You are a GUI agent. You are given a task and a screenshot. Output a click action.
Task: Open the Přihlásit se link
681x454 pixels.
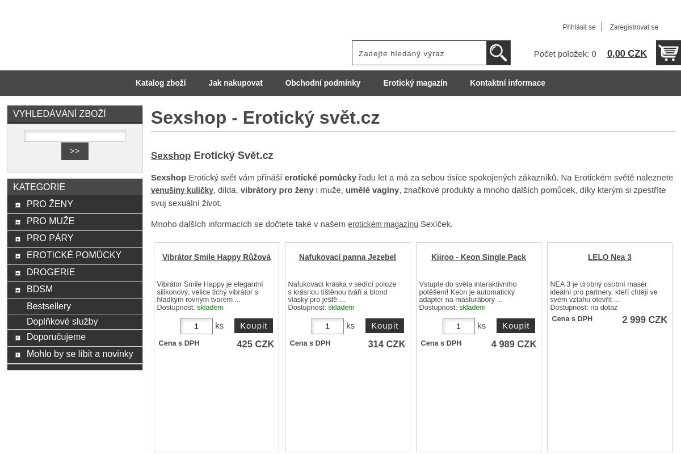[x=579, y=27]
